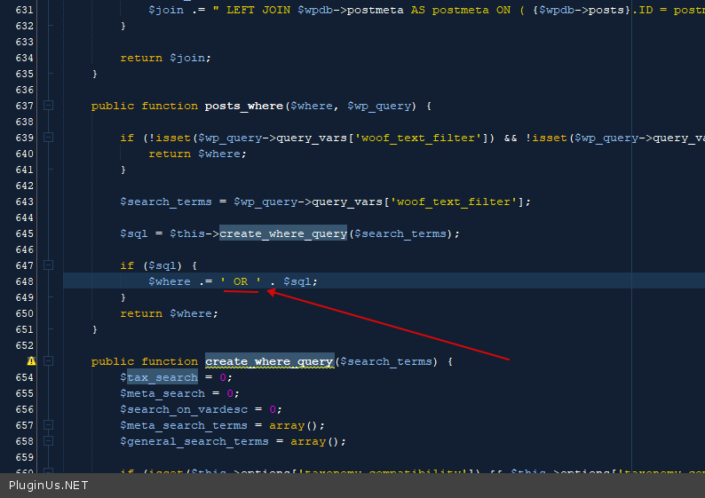Click the PluginUs.NET watermark label
This screenshot has width=705, height=498.
click(x=49, y=486)
